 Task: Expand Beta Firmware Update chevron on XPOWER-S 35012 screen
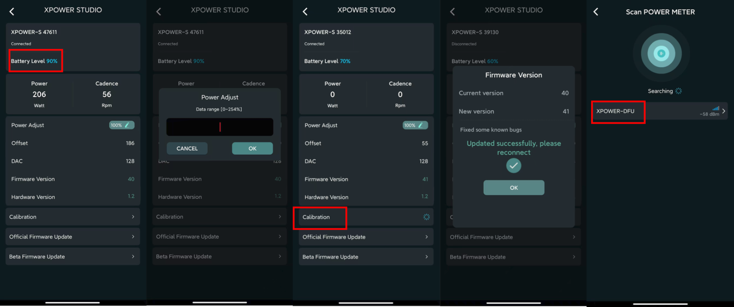[426, 257]
